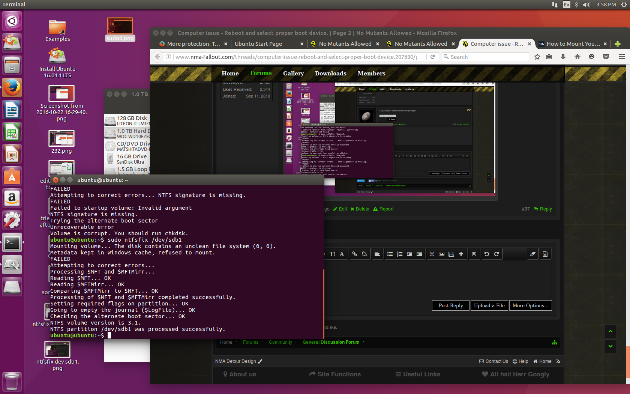Image resolution: width=630 pixels, height=394 pixels.
Task: Open Firefox bookmarks list icon
Action: point(549,57)
